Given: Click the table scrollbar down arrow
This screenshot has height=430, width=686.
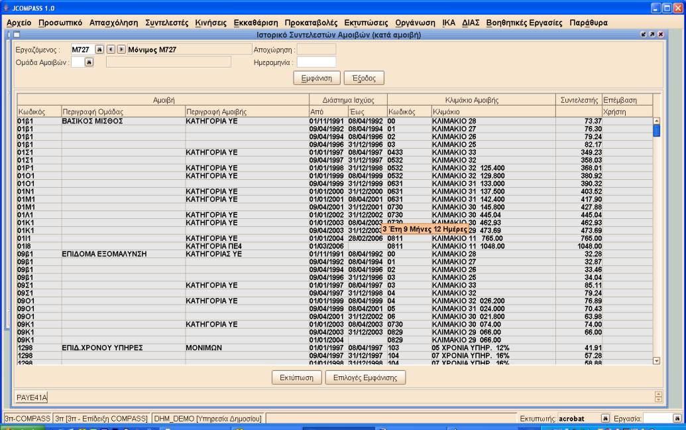Looking at the screenshot, I should click(x=656, y=361).
